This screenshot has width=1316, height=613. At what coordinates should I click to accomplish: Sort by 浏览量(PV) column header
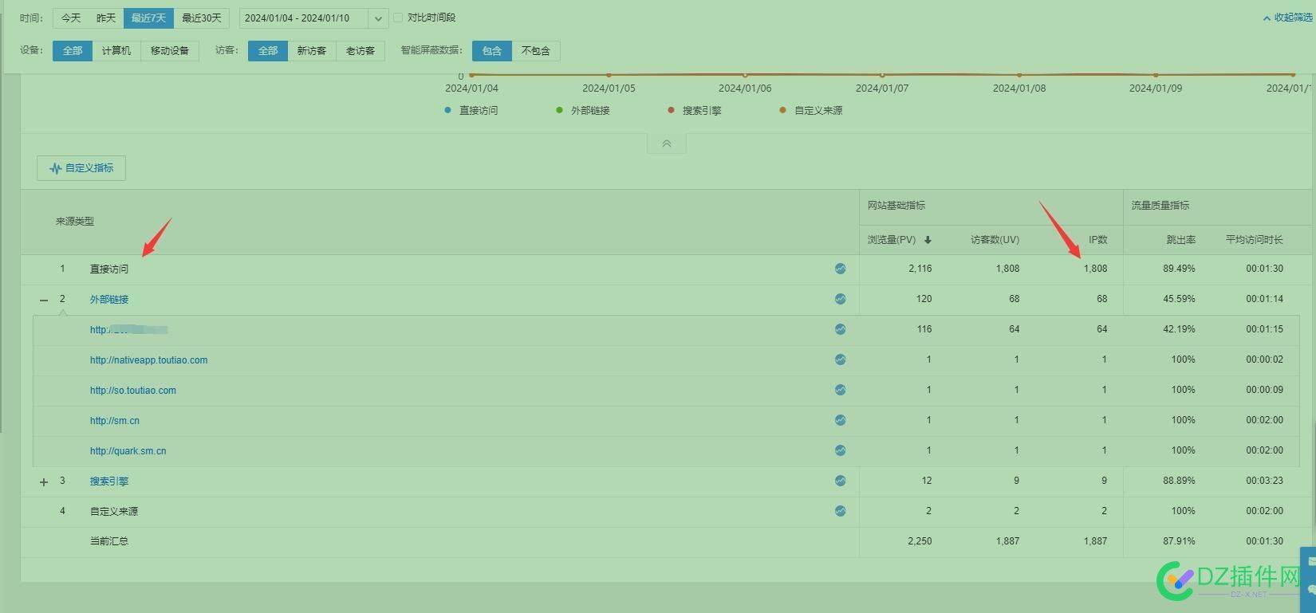click(x=892, y=239)
